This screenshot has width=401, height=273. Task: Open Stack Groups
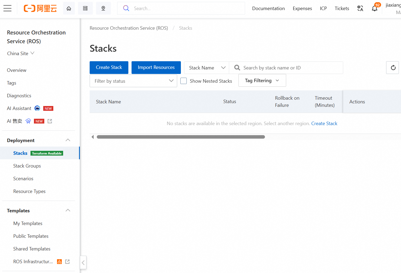pos(27,166)
